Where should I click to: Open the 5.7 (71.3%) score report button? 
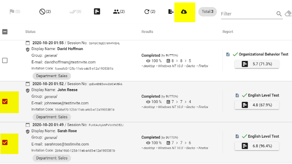pos(257,64)
